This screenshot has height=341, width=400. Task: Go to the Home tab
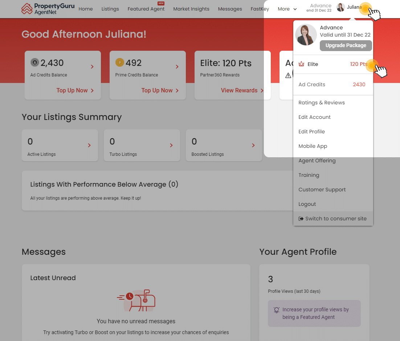(86, 9)
